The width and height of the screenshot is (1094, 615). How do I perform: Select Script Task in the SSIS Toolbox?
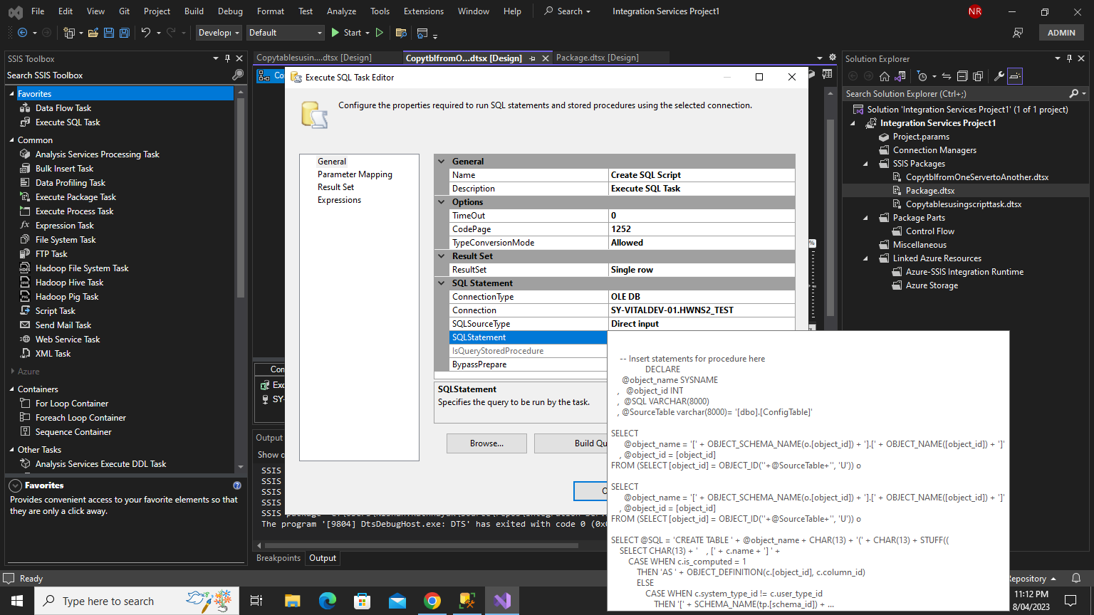coord(55,311)
